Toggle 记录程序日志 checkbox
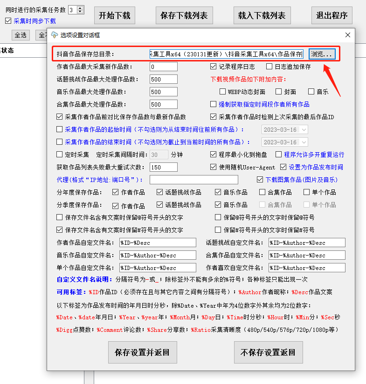 [x=213, y=67]
